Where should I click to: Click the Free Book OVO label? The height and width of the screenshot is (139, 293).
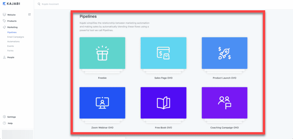pyautogui.click(x=163, y=128)
